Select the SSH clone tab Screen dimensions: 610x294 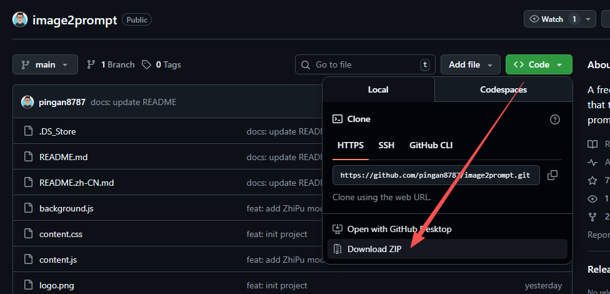(x=386, y=145)
